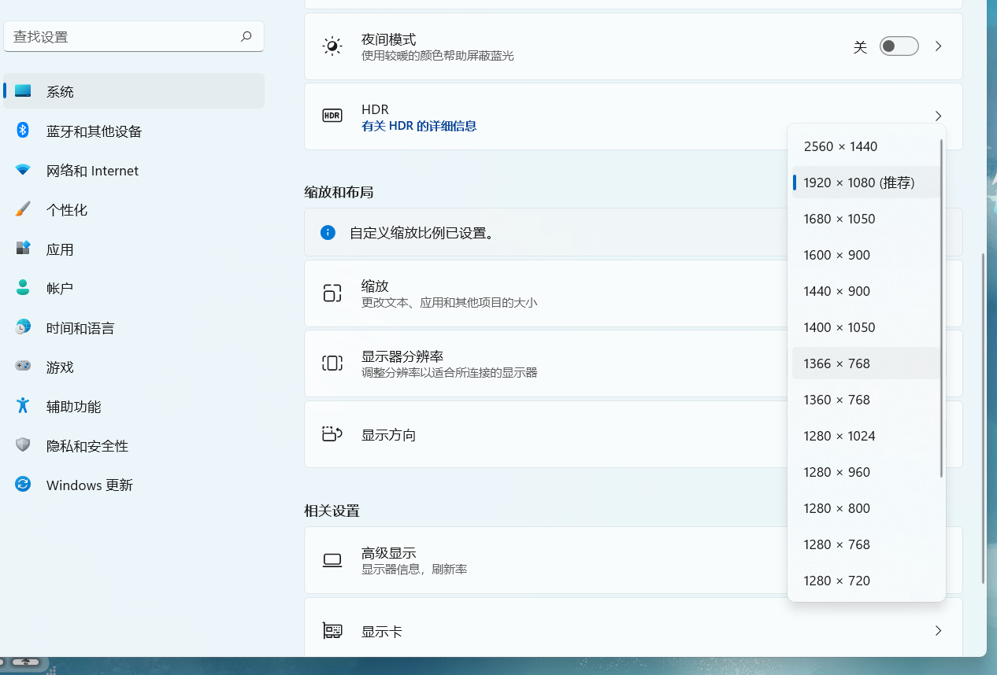Open 帐户 settings category
The image size is (997, 675).
134,288
